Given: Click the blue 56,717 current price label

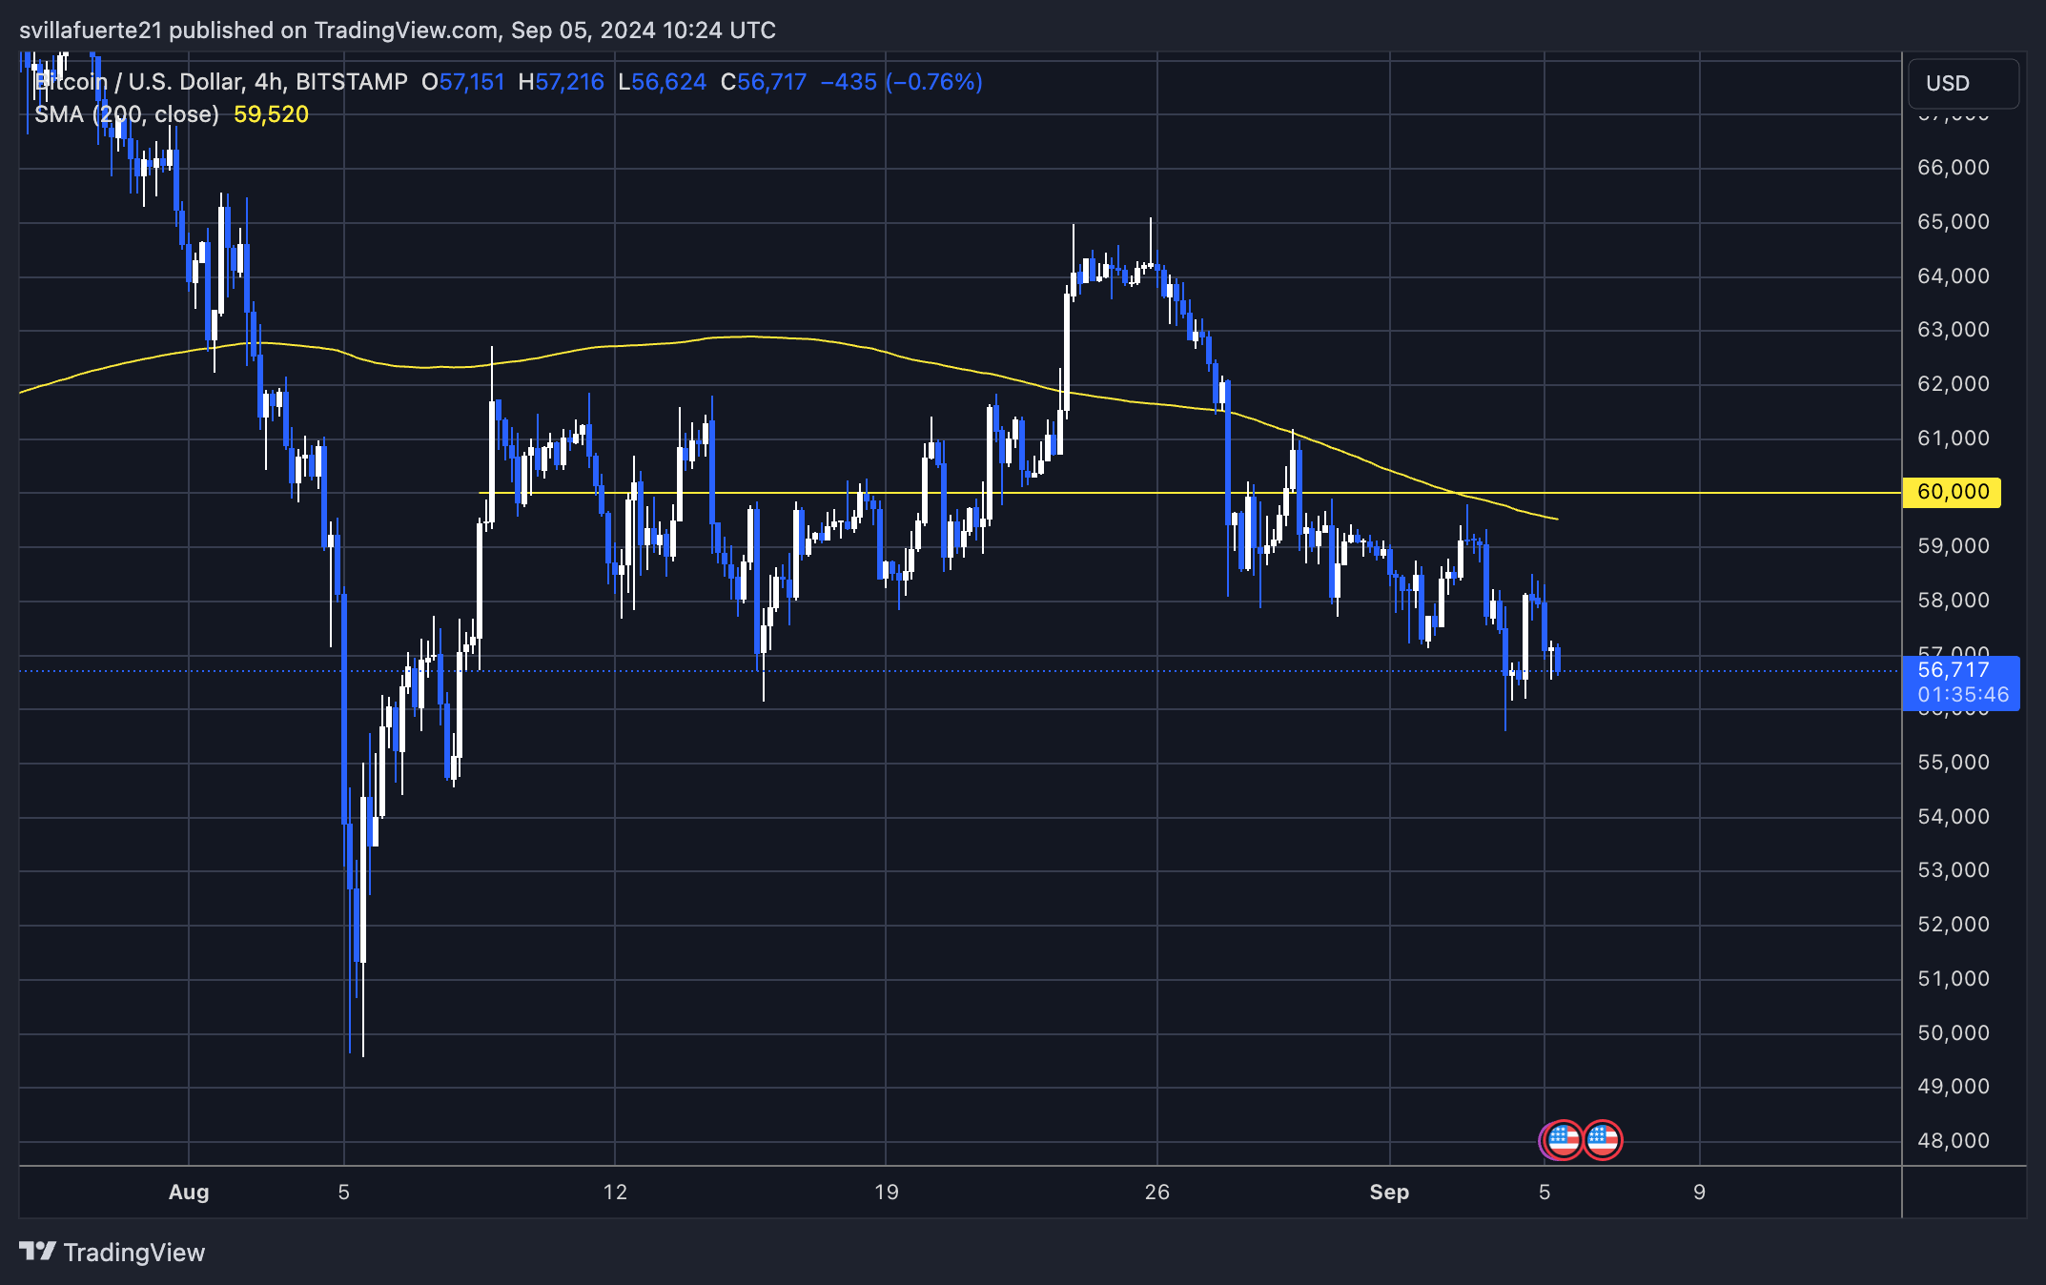Looking at the screenshot, I should click(1951, 670).
